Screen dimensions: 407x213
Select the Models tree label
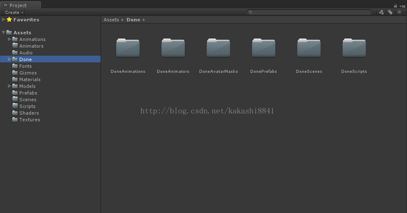pyautogui.click(x=27, y=86)
